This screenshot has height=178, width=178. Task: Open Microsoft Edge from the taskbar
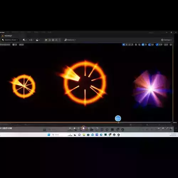pyautogui.click(x=101, y=135)
